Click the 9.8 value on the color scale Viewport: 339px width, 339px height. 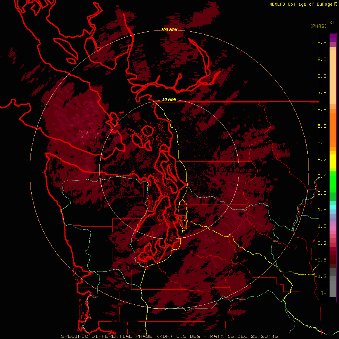(x=322, y=42)
